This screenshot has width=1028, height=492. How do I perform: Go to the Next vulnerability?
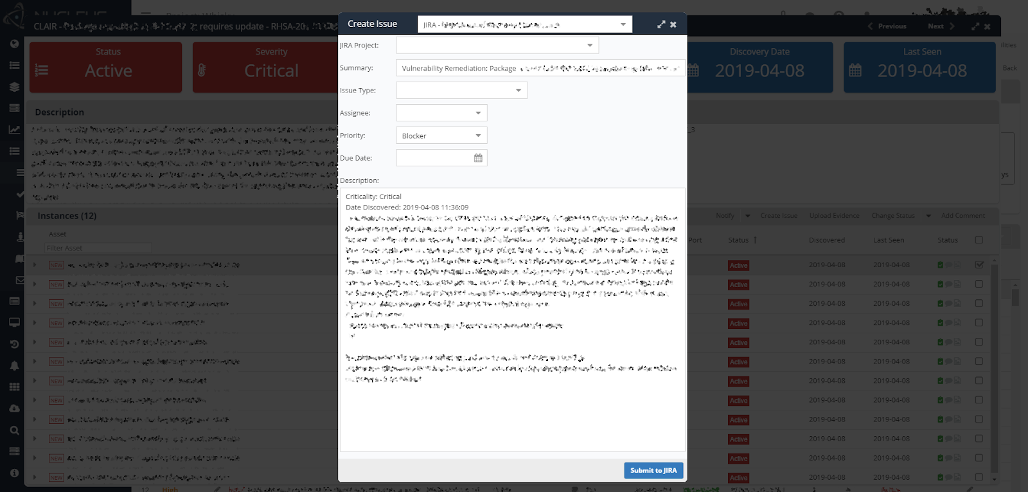click(x=941, y=26)
